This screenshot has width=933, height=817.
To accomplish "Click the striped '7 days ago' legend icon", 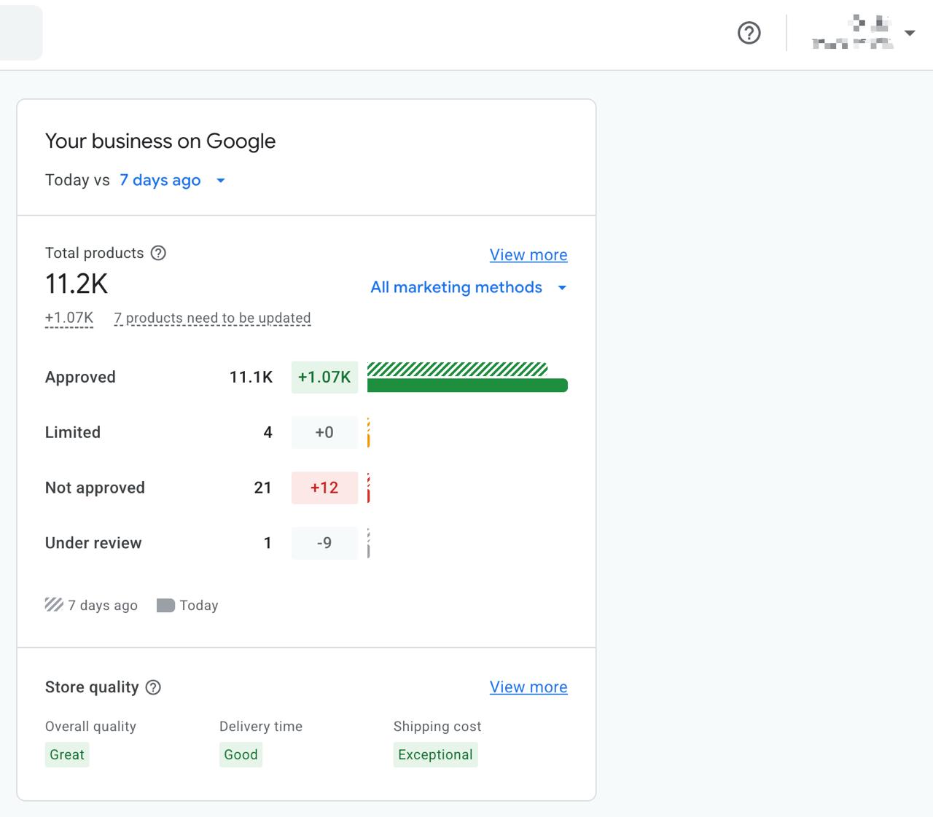I will coord(54,605).
